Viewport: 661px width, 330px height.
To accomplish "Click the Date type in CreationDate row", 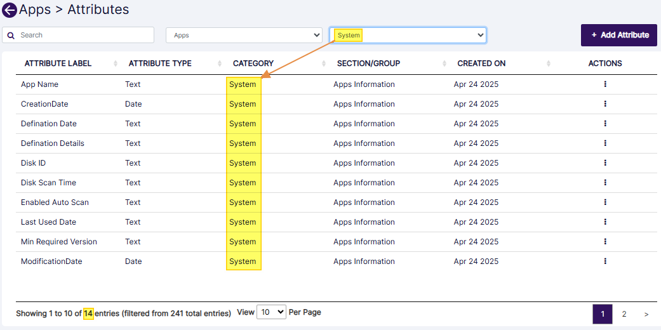I will pyautogui.click(x=133, y=103).
